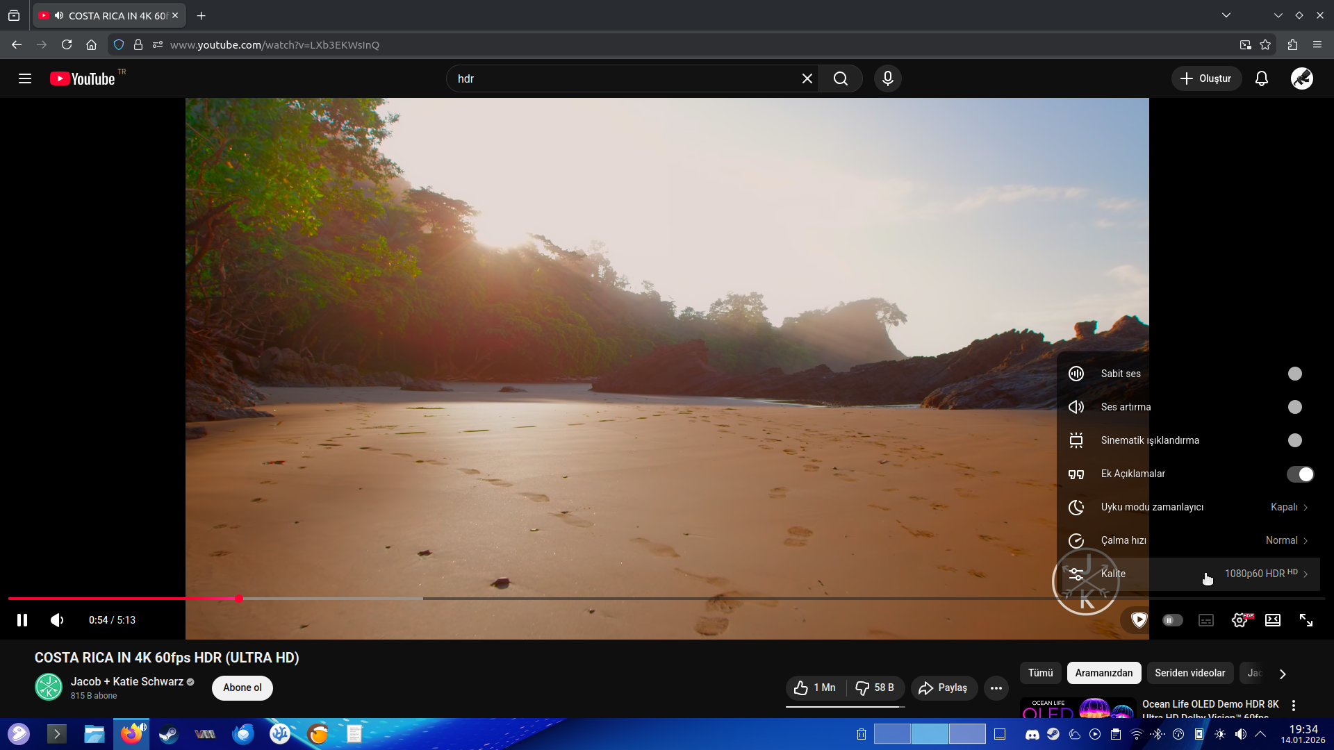The image size is (1334, 750).
Task: Toggle subtitles with the captions icon
Action: click(1206, 620)
